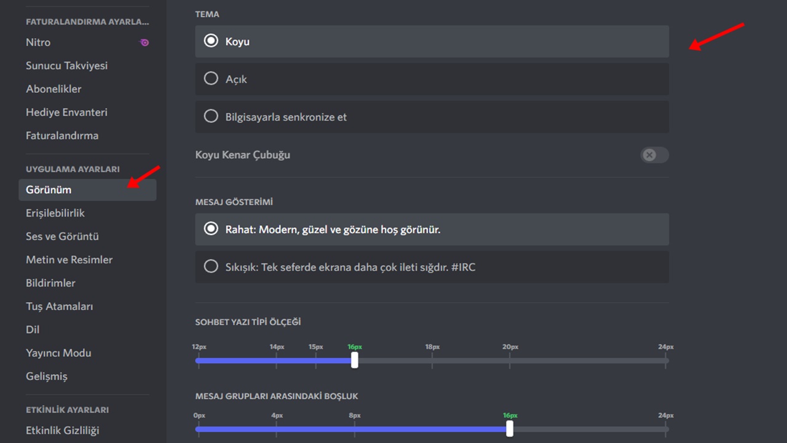The image size is (787, 443).
Task: Click the Nitro badge icon in sidebar
Action: [x=144, y=42]
